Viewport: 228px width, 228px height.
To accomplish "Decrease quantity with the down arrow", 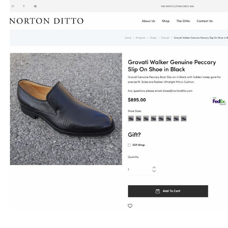I will pos(154,171).
